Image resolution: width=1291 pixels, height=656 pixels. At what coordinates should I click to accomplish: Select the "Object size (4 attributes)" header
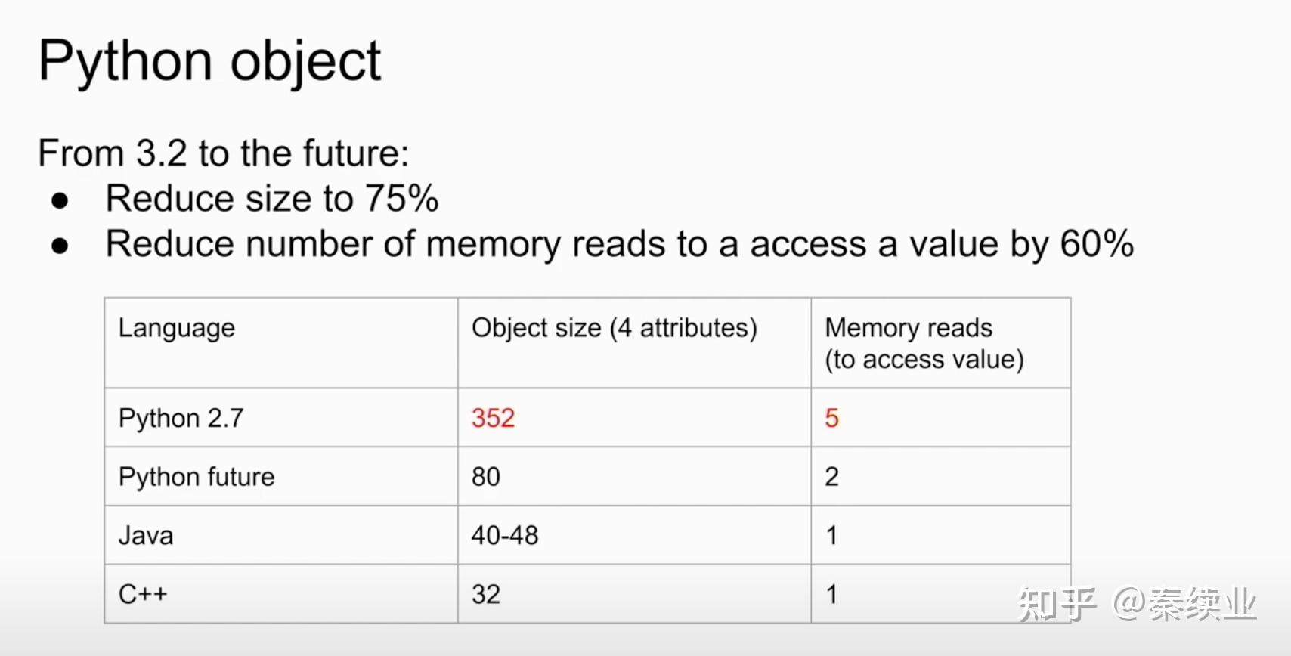(x=614, y=328)
